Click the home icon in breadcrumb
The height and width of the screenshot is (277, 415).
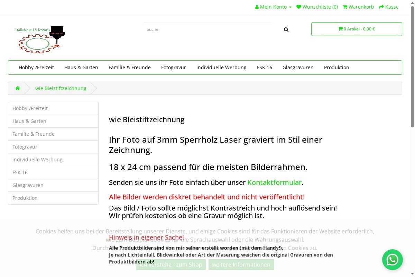click(x=18, y=88)
